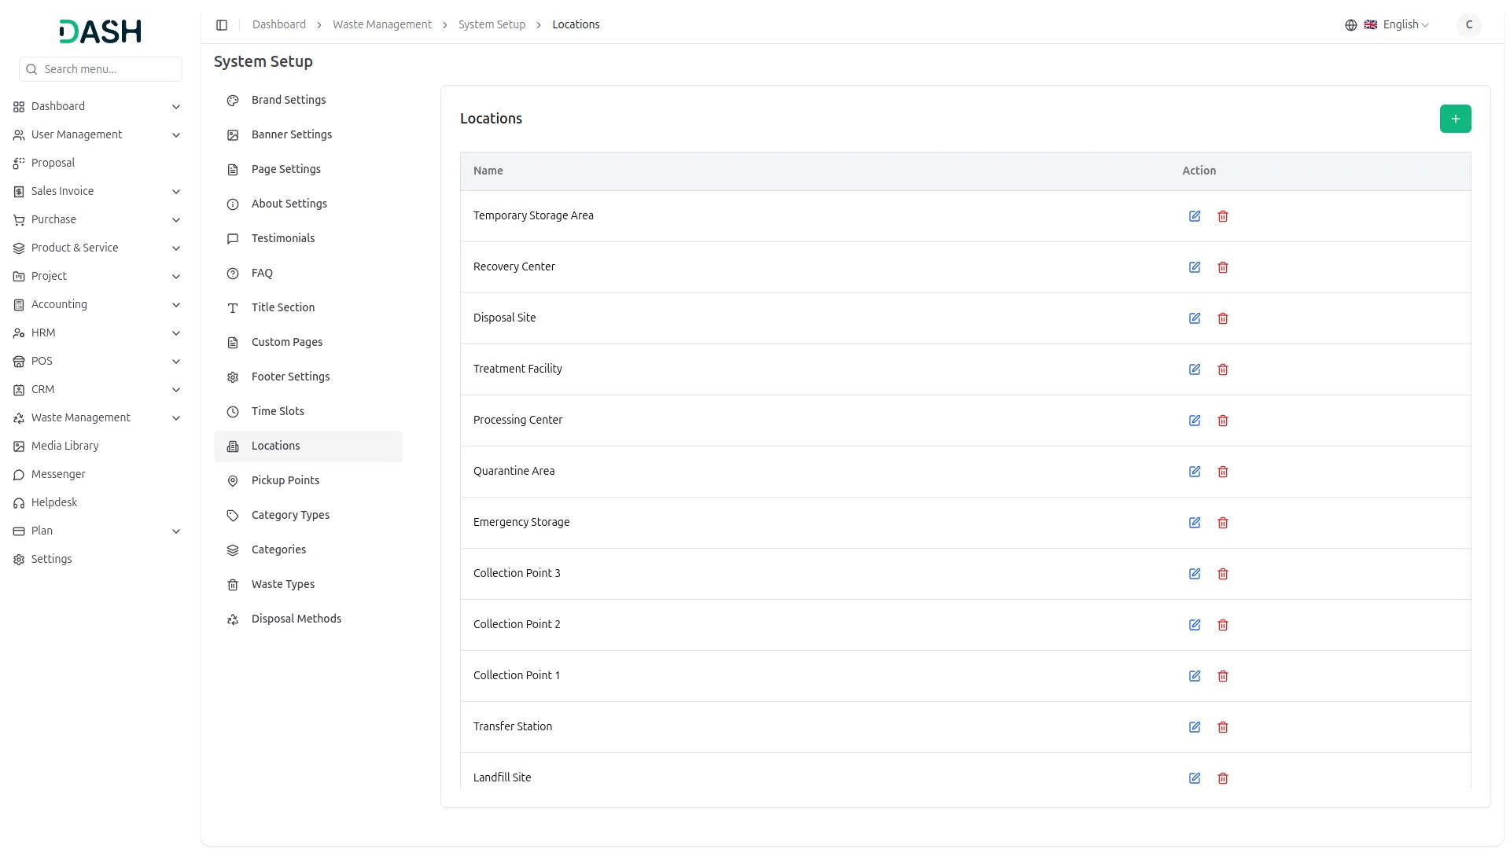Open the Pickup Points setup tab

(285, 480)
